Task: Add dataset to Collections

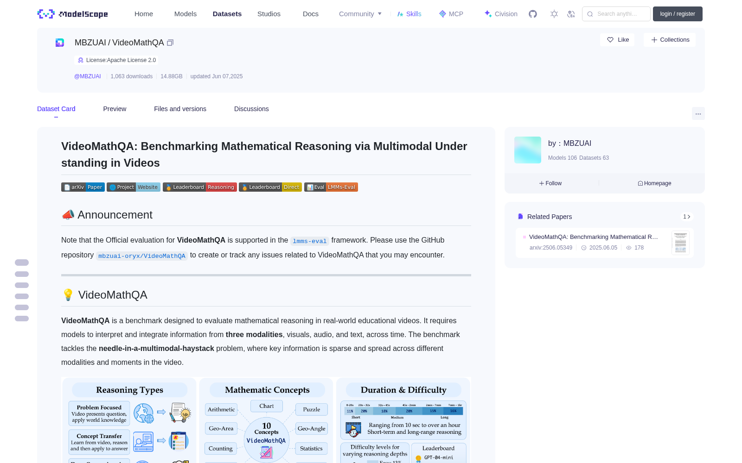Action: tap(670, 40)
